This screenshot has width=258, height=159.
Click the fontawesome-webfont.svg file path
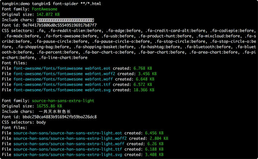click(x=62, y=90)
